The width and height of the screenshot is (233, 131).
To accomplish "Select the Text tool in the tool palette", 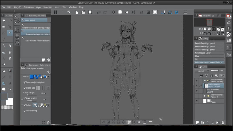I will 10,83.
